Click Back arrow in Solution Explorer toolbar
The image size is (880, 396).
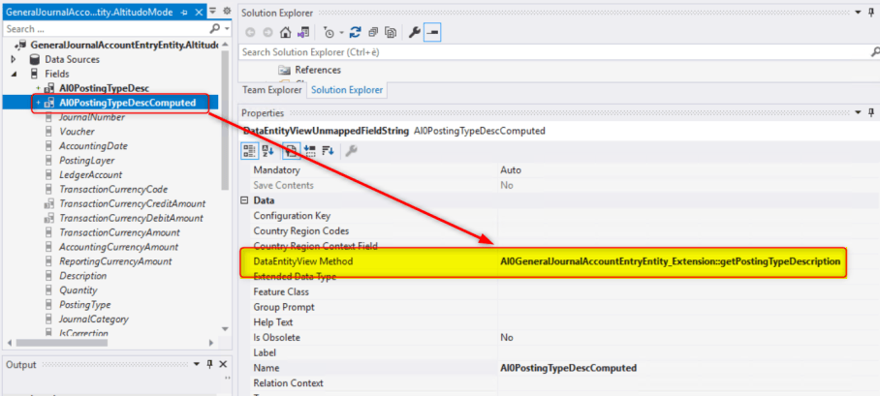click(250, 33)
